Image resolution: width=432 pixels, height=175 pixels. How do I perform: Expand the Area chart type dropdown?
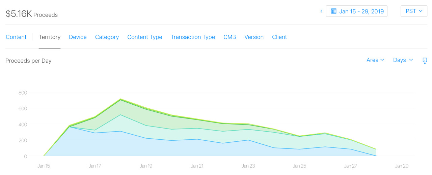[x=375, y=60]
